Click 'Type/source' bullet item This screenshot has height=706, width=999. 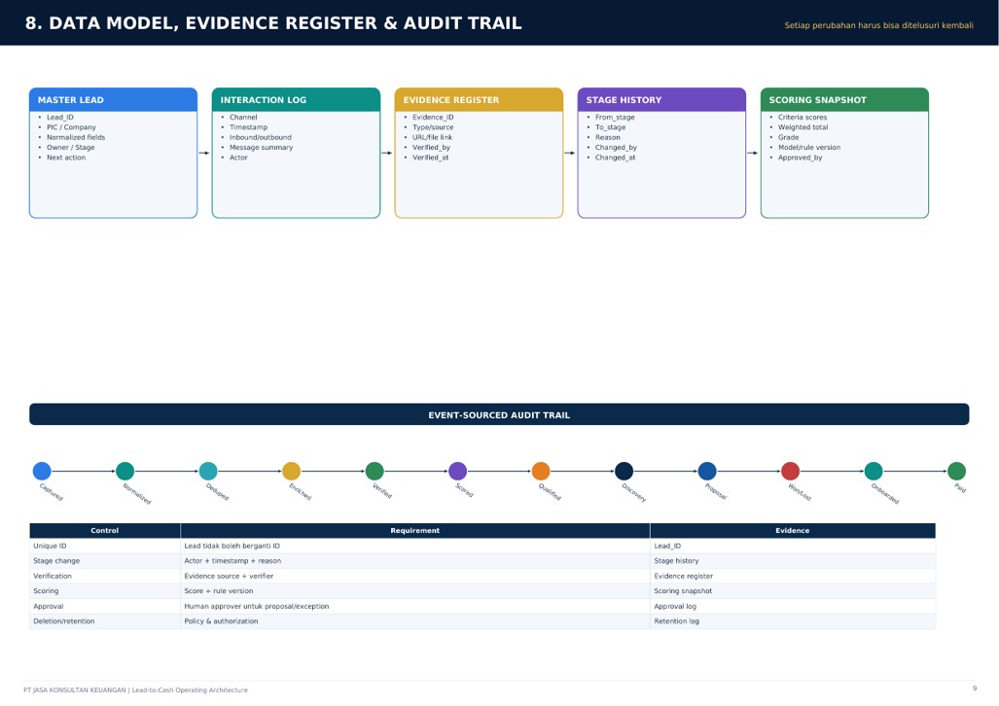[433, 127]
